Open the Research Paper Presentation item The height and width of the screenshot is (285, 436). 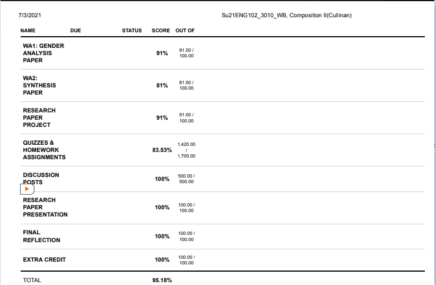click(x=45, y=207)
